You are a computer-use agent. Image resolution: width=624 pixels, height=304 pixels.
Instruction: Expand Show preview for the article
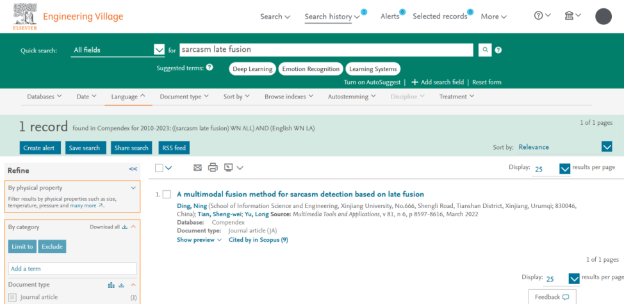tap(199, 240)
